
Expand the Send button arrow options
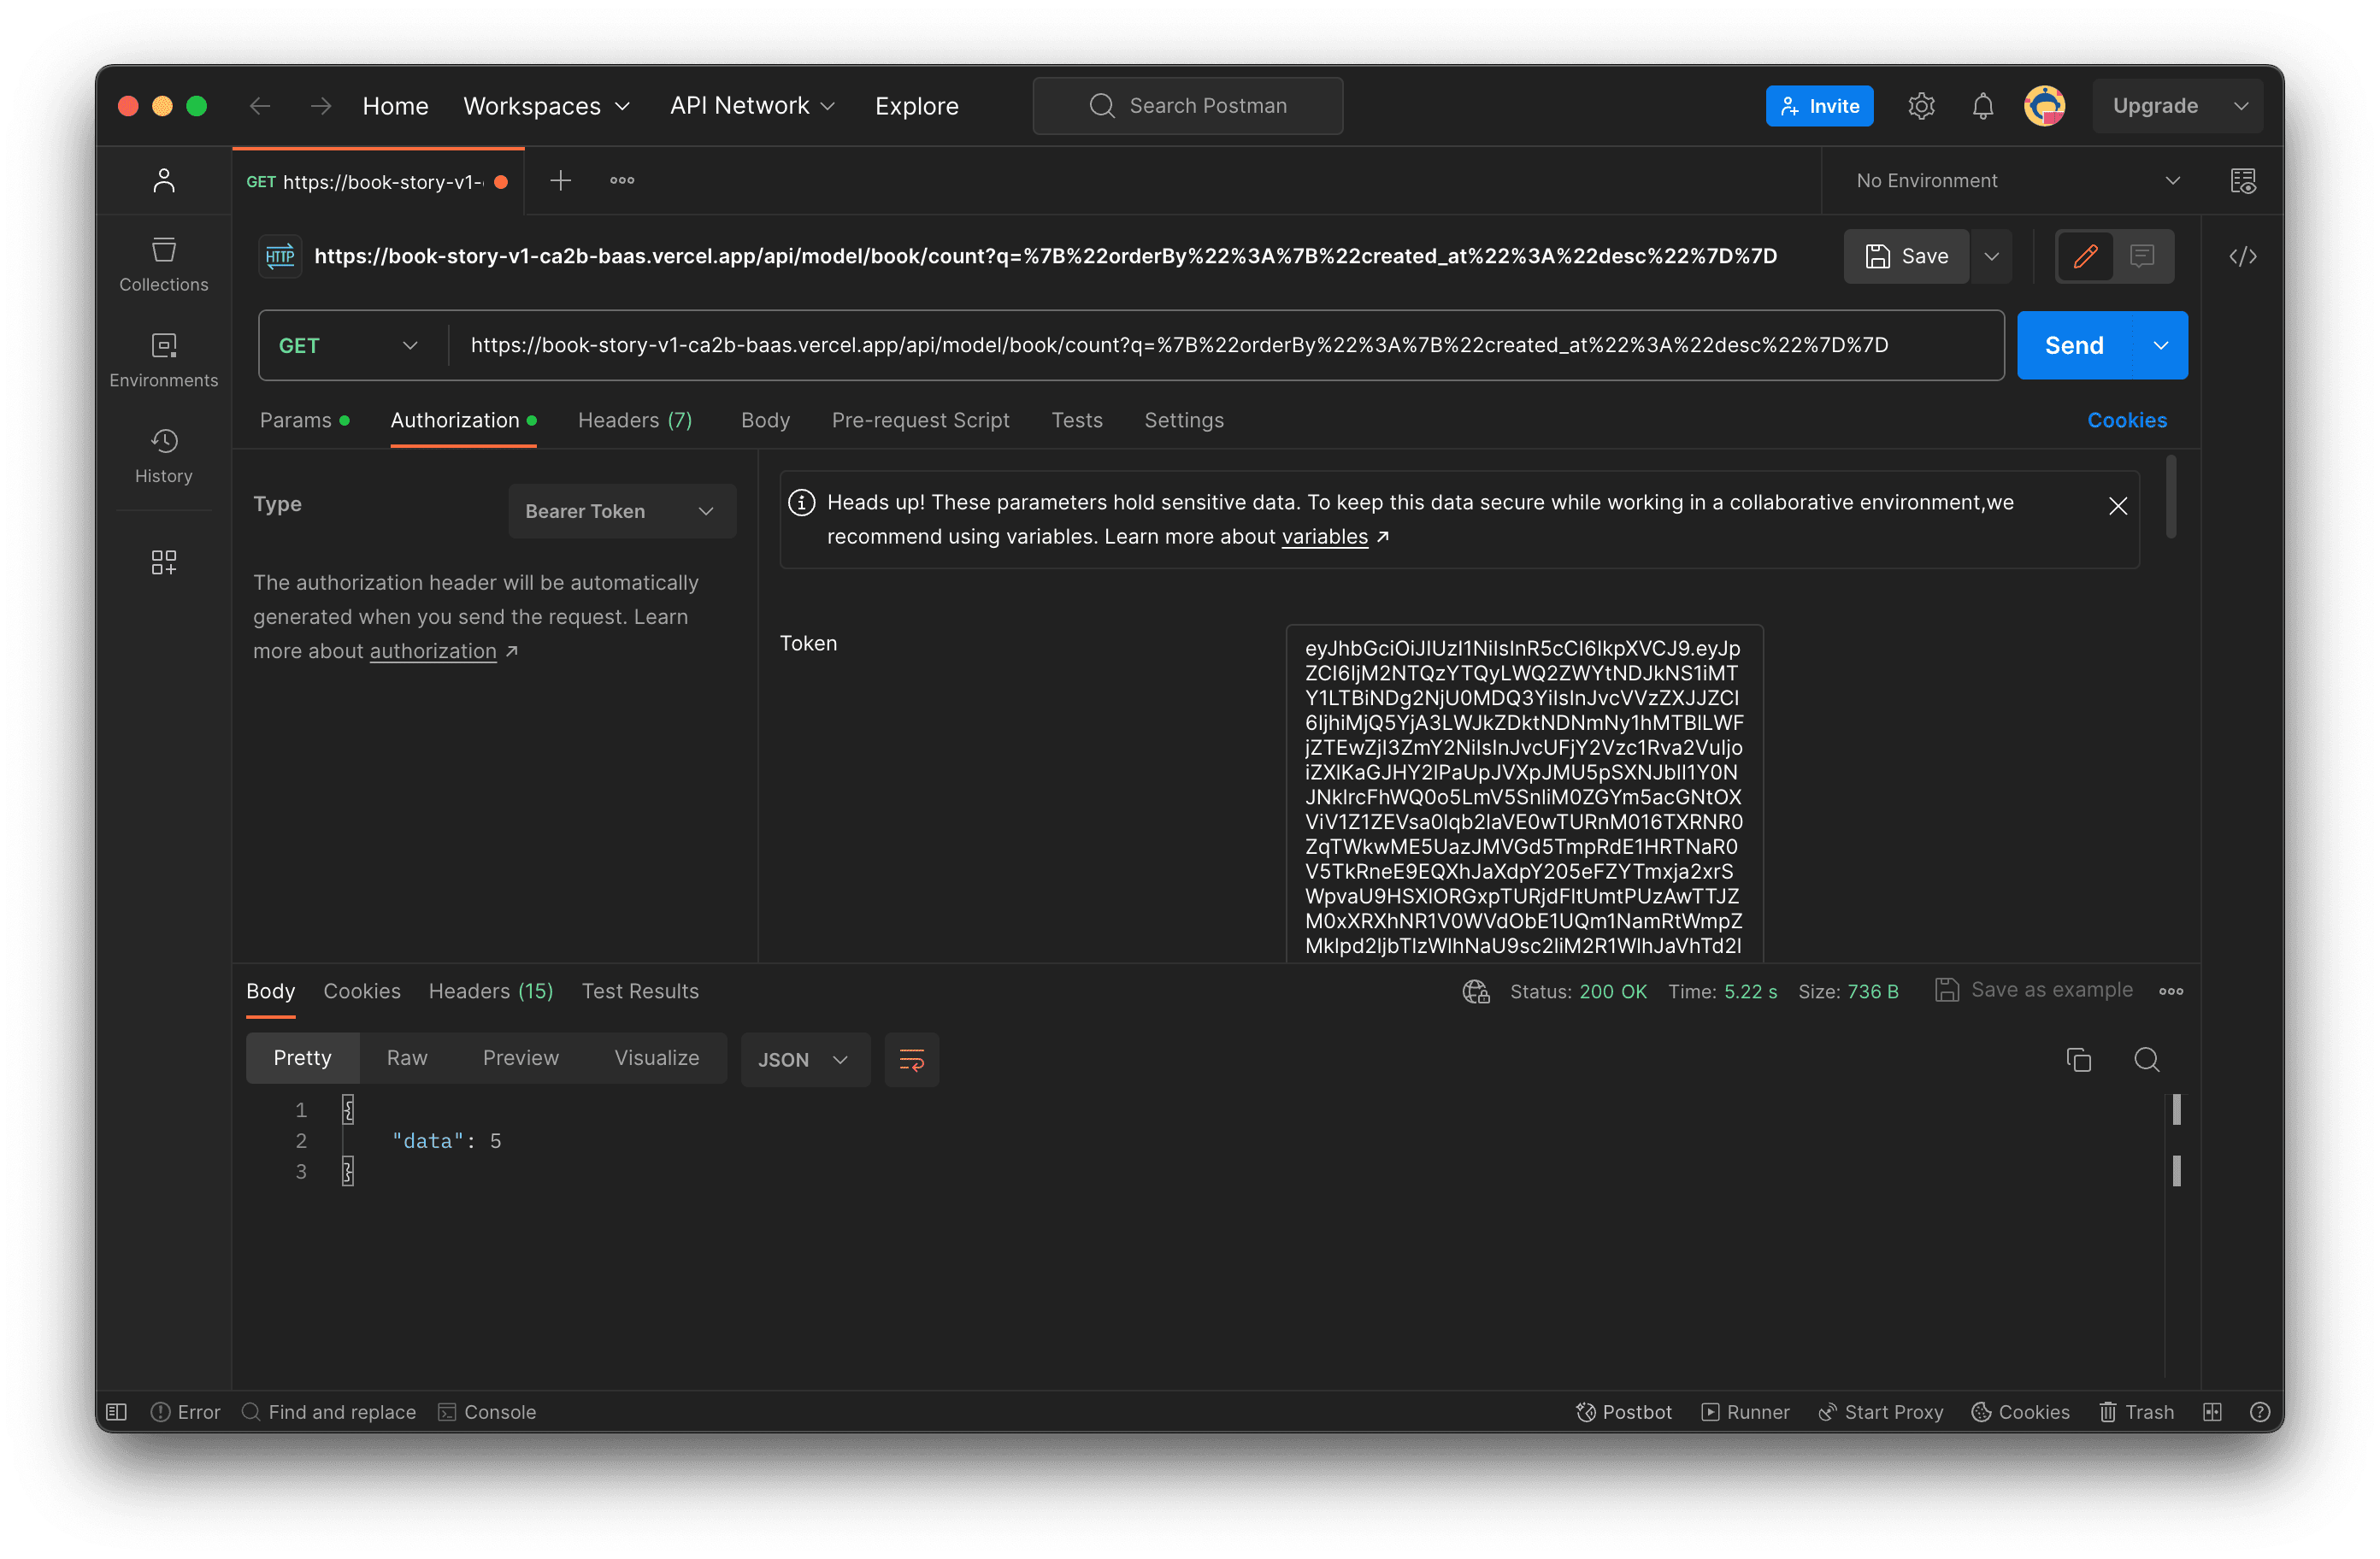pos(2160,345)
